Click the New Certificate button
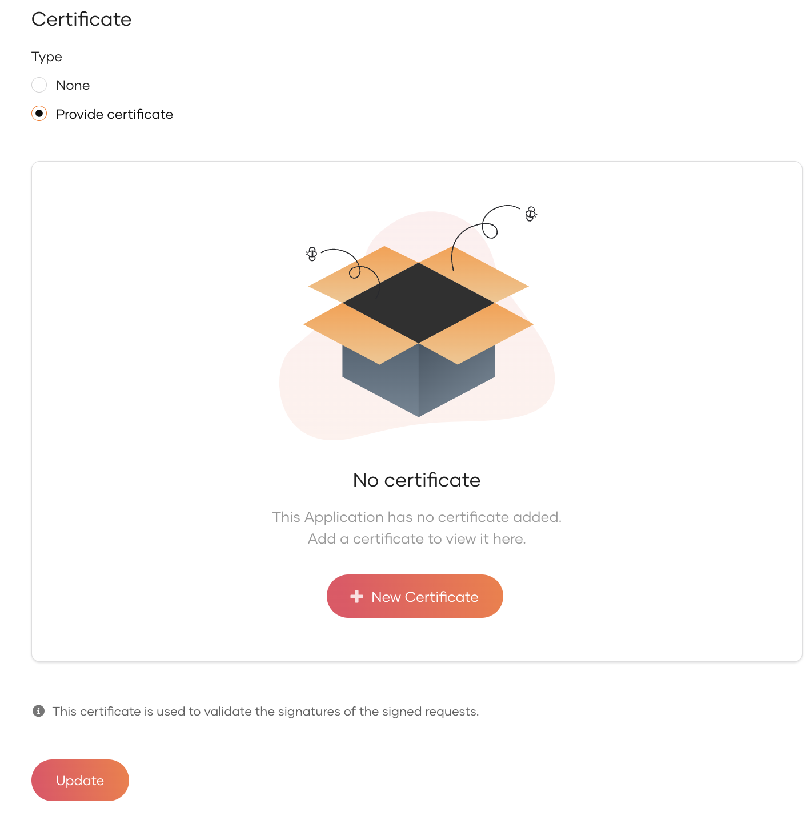The height and width of the screenshot is (820, 810). click(x=415, y=596)
